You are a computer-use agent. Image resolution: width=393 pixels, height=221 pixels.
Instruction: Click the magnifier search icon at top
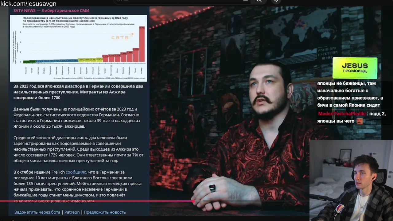pos(259,1)
